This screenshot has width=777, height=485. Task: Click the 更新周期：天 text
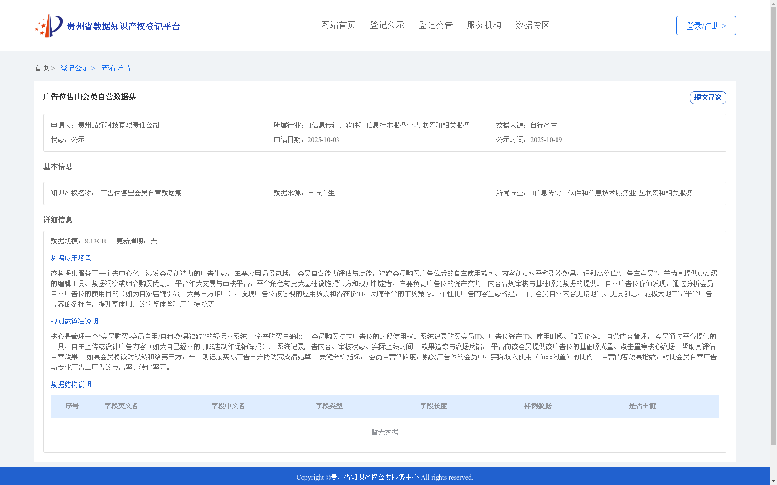click(136, 241)
